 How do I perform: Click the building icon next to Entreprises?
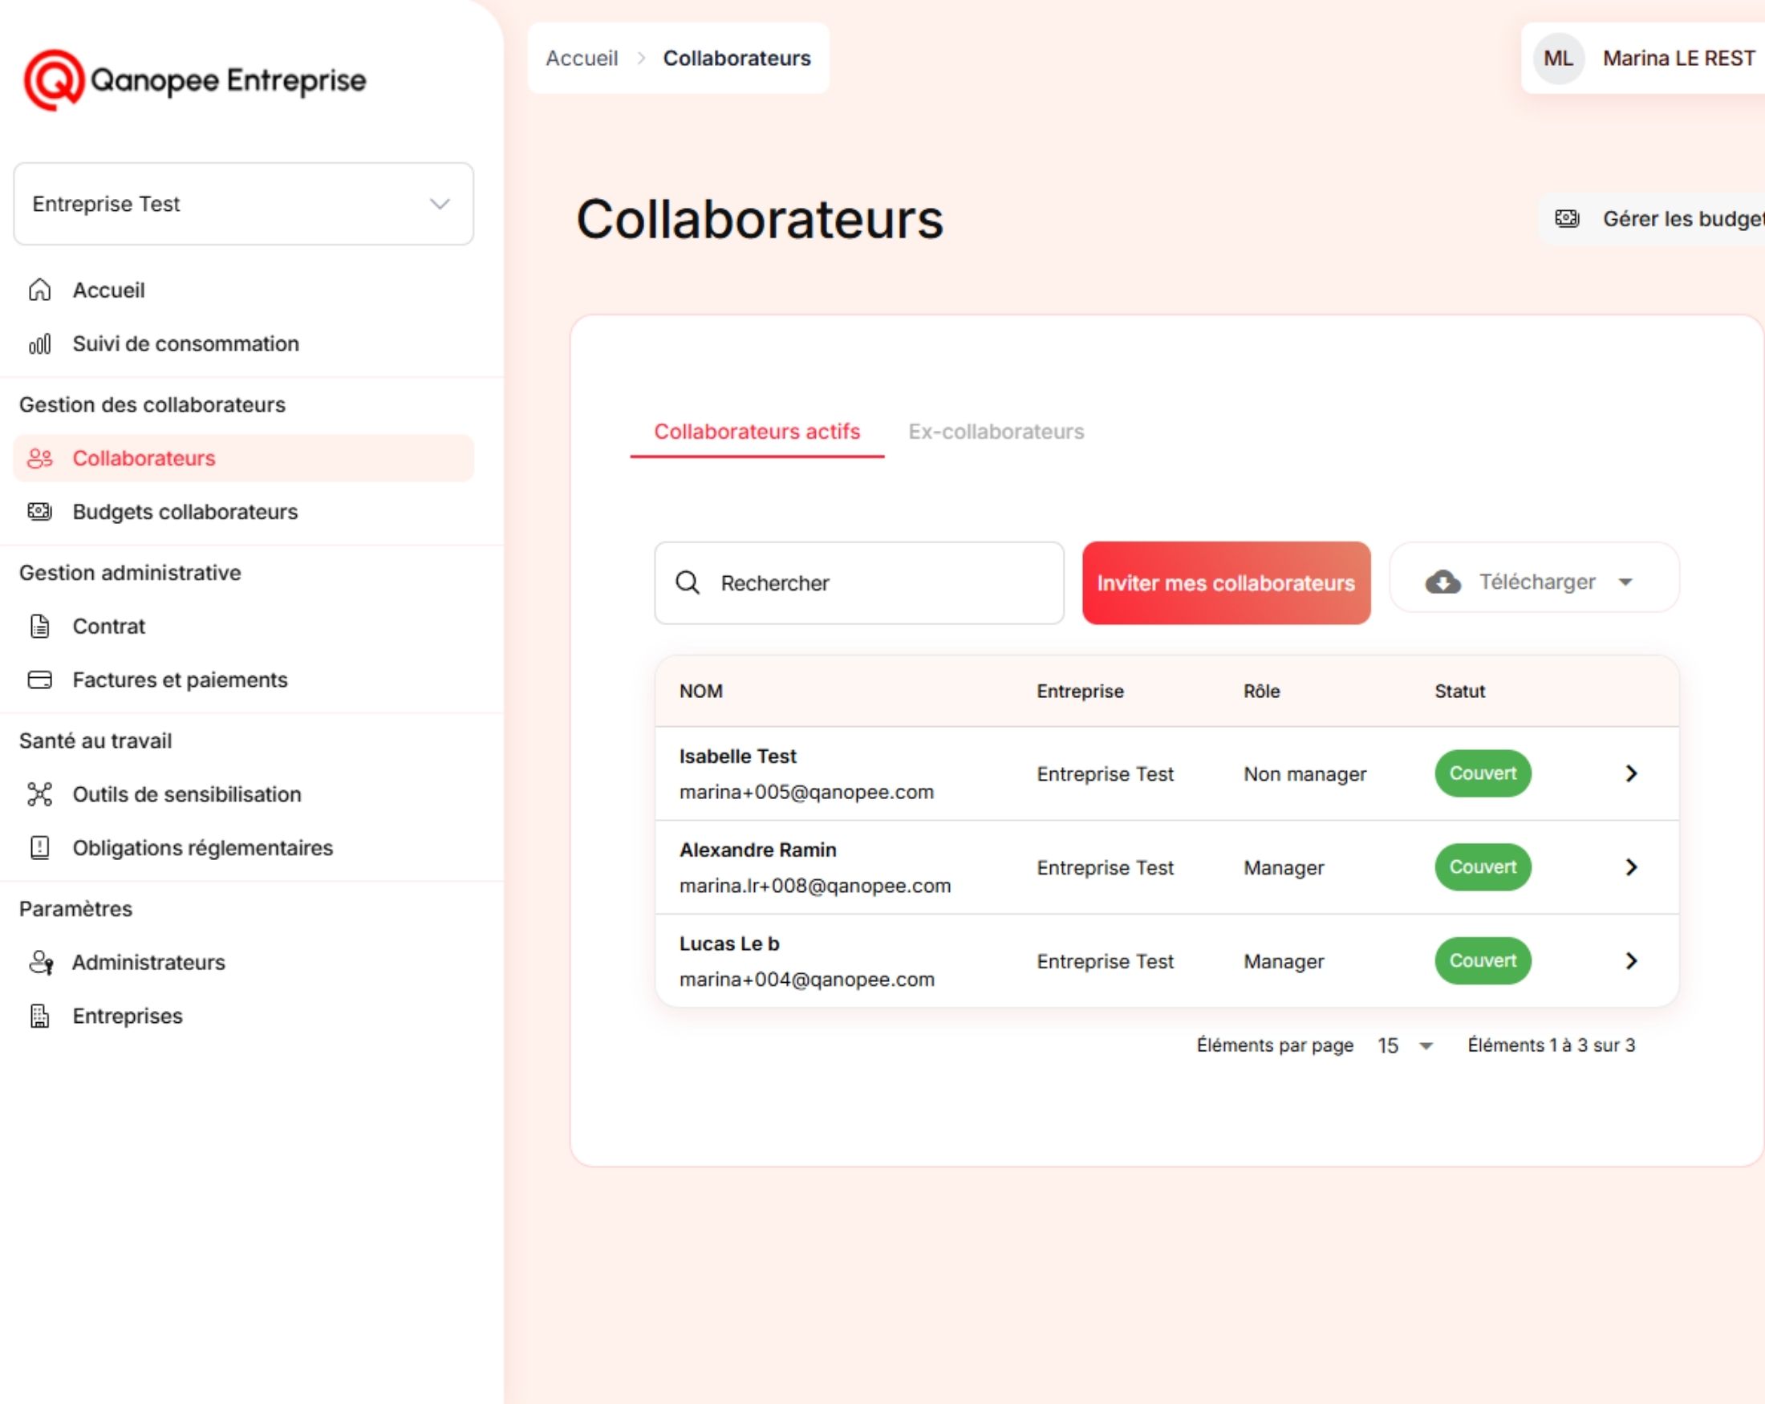point(39,1016)
